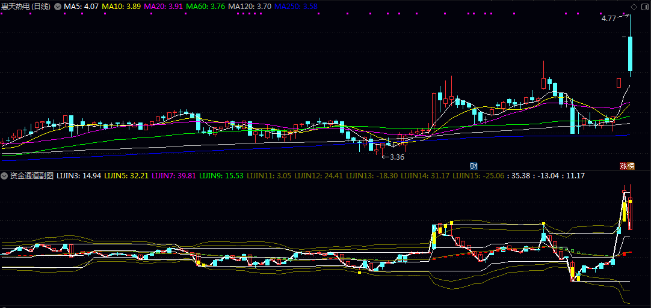Select the LIJIN5: 32.21 value
This screenshot has width=651, height=308.
[126, 176]
